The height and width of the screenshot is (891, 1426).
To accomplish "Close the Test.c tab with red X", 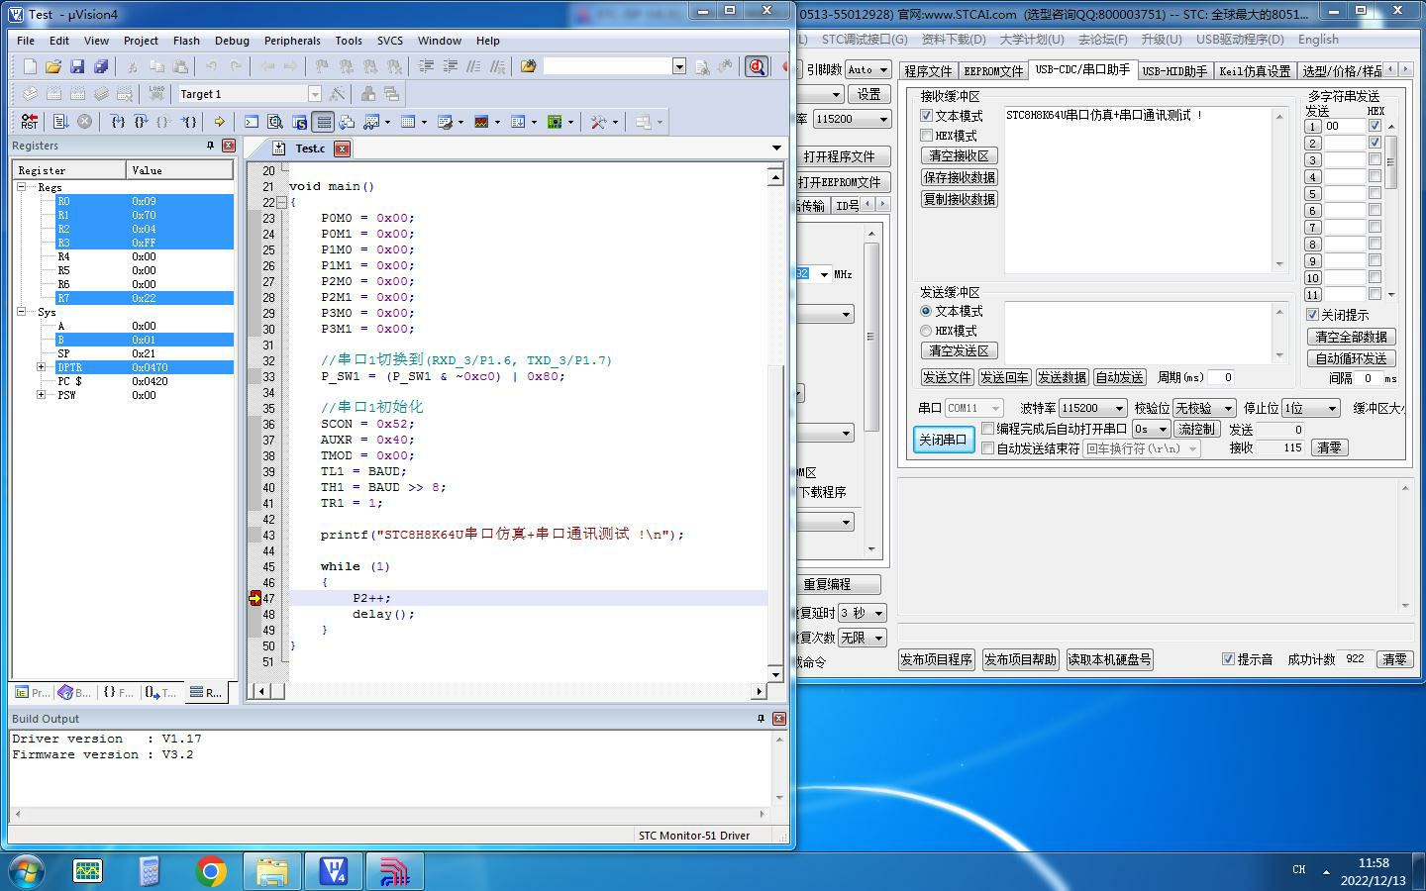I will point(342,148).
